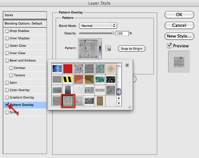The width and height of the screenshot is (199, 158).
Task: Toggle the Preview checkbox
Action: (169, 46)
